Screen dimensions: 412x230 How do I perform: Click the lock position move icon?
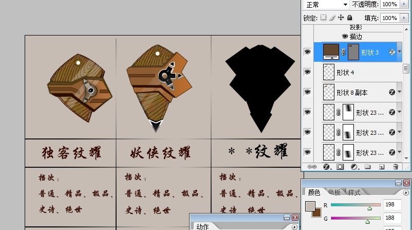click(341, 17)
